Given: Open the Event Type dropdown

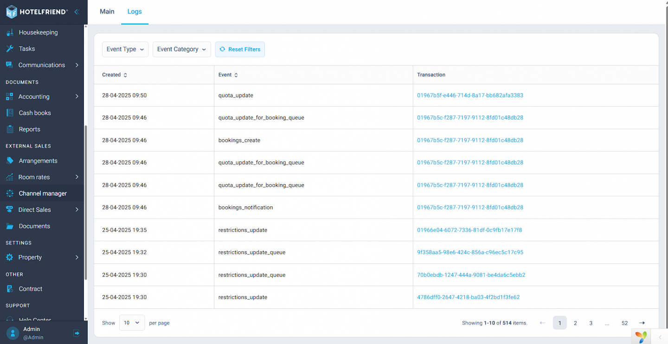Looking at the screenshot, I should 125,49.
